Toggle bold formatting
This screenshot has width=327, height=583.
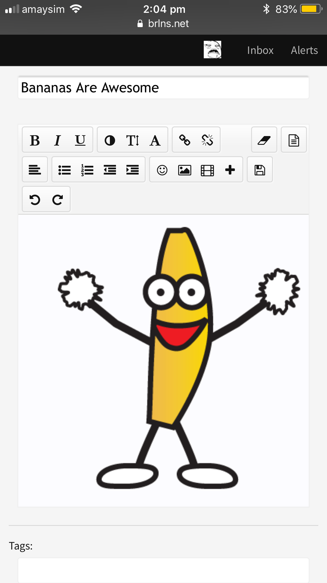[x=35, y=140]
